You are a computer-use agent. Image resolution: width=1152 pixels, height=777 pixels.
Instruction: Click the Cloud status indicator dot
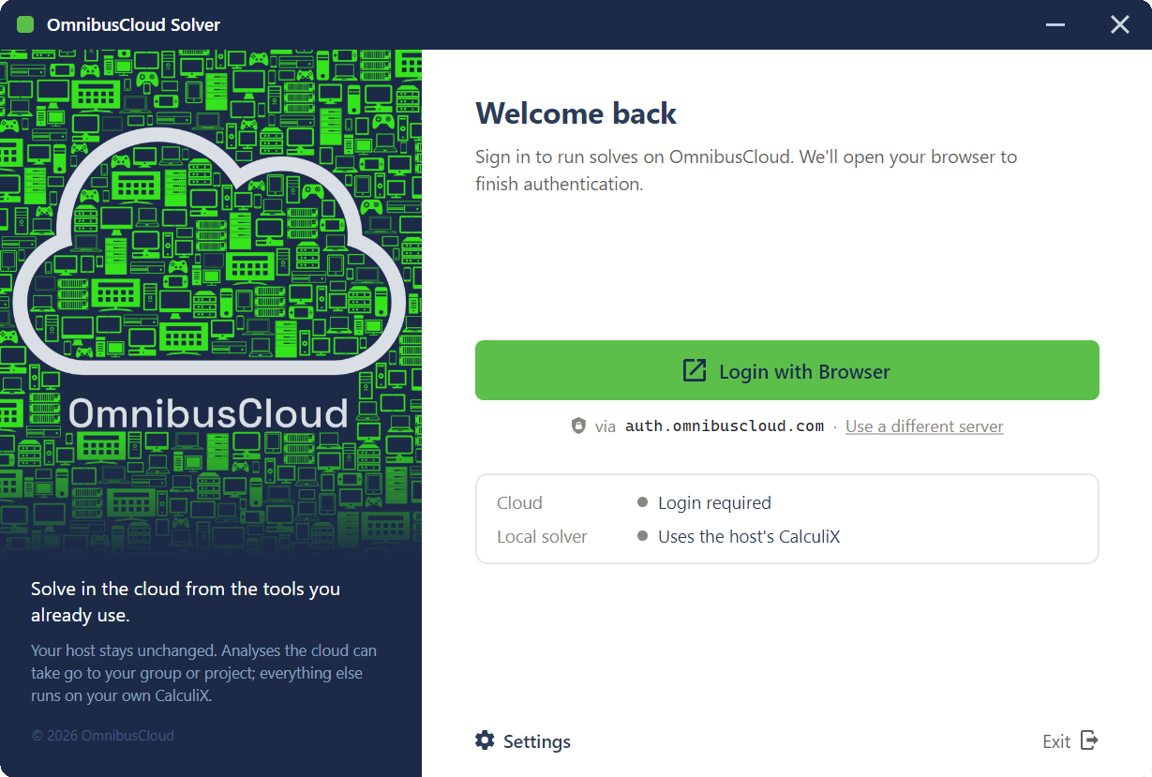(x=643, y=502)
